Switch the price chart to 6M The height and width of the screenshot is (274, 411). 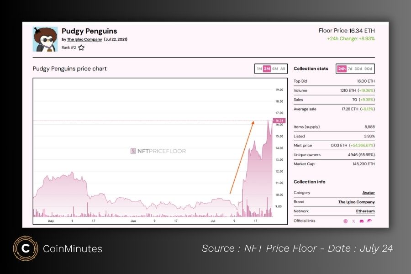275,68
